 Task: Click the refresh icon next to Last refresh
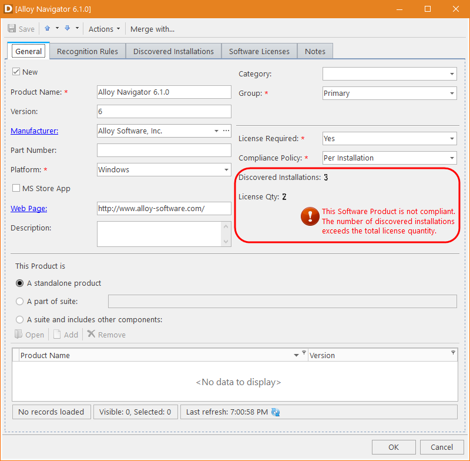(x=276, y=412)
